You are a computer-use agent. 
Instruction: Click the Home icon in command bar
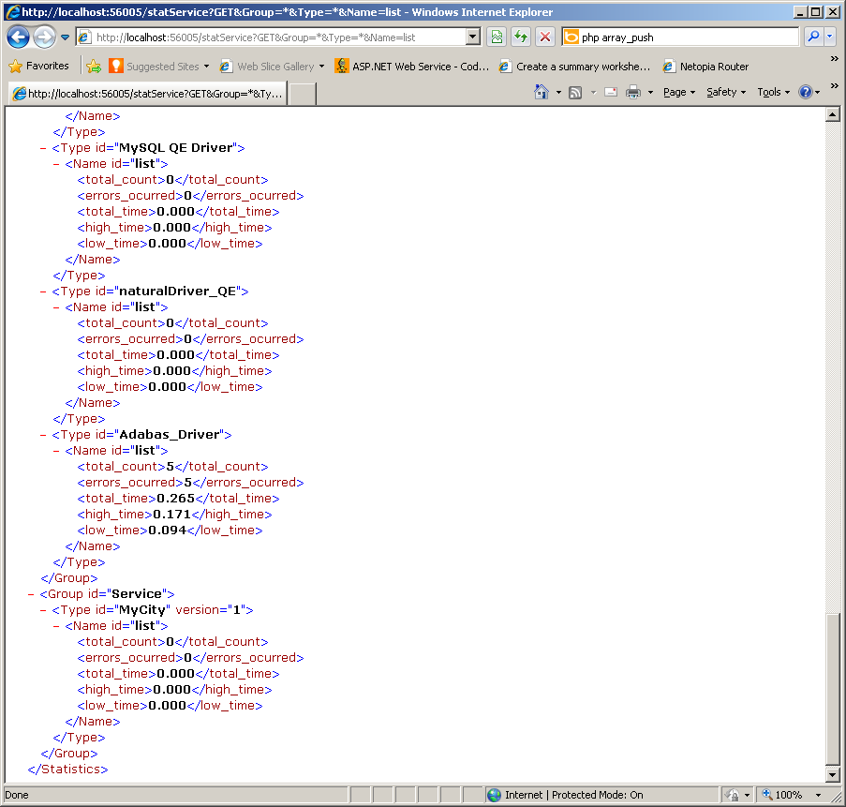click(x=542, y=92)
